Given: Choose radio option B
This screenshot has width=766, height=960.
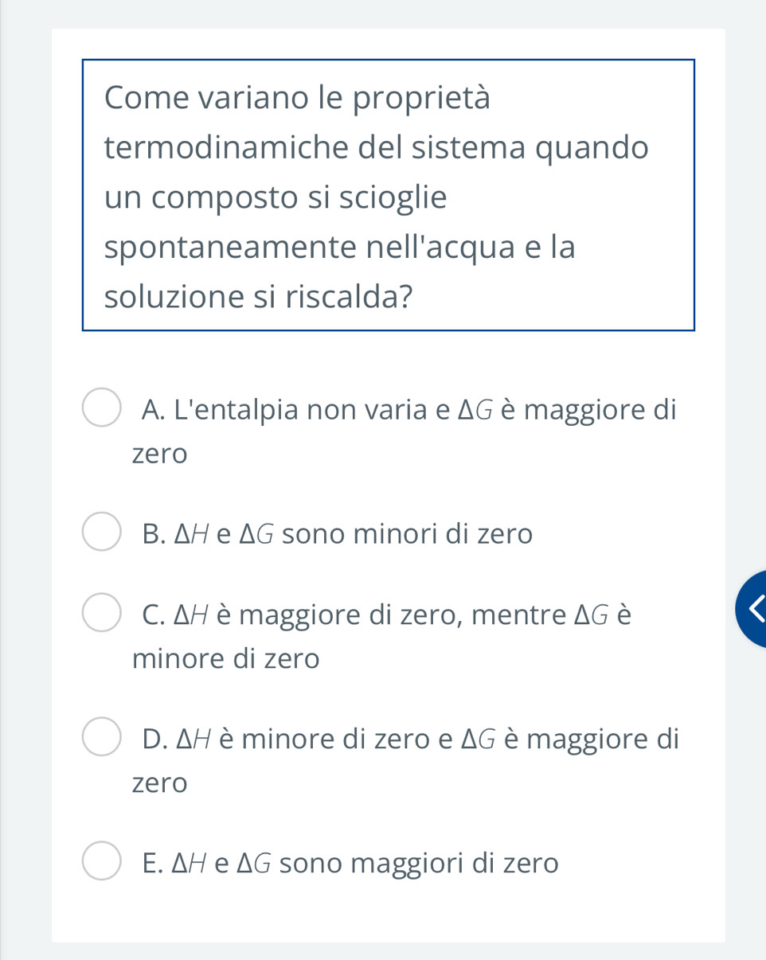Looking at the screenshot, I should (102, 532).
